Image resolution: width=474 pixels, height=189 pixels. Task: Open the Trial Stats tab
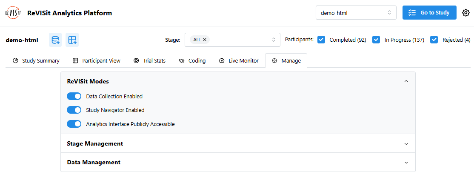click(149, 61)
